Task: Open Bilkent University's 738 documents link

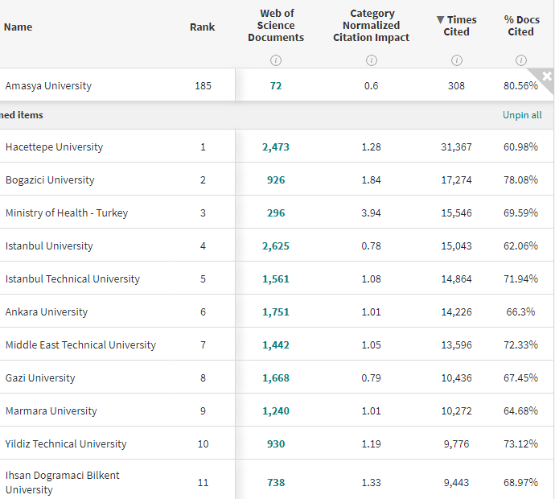Action: pyautogui.click(x=276, y=483)
